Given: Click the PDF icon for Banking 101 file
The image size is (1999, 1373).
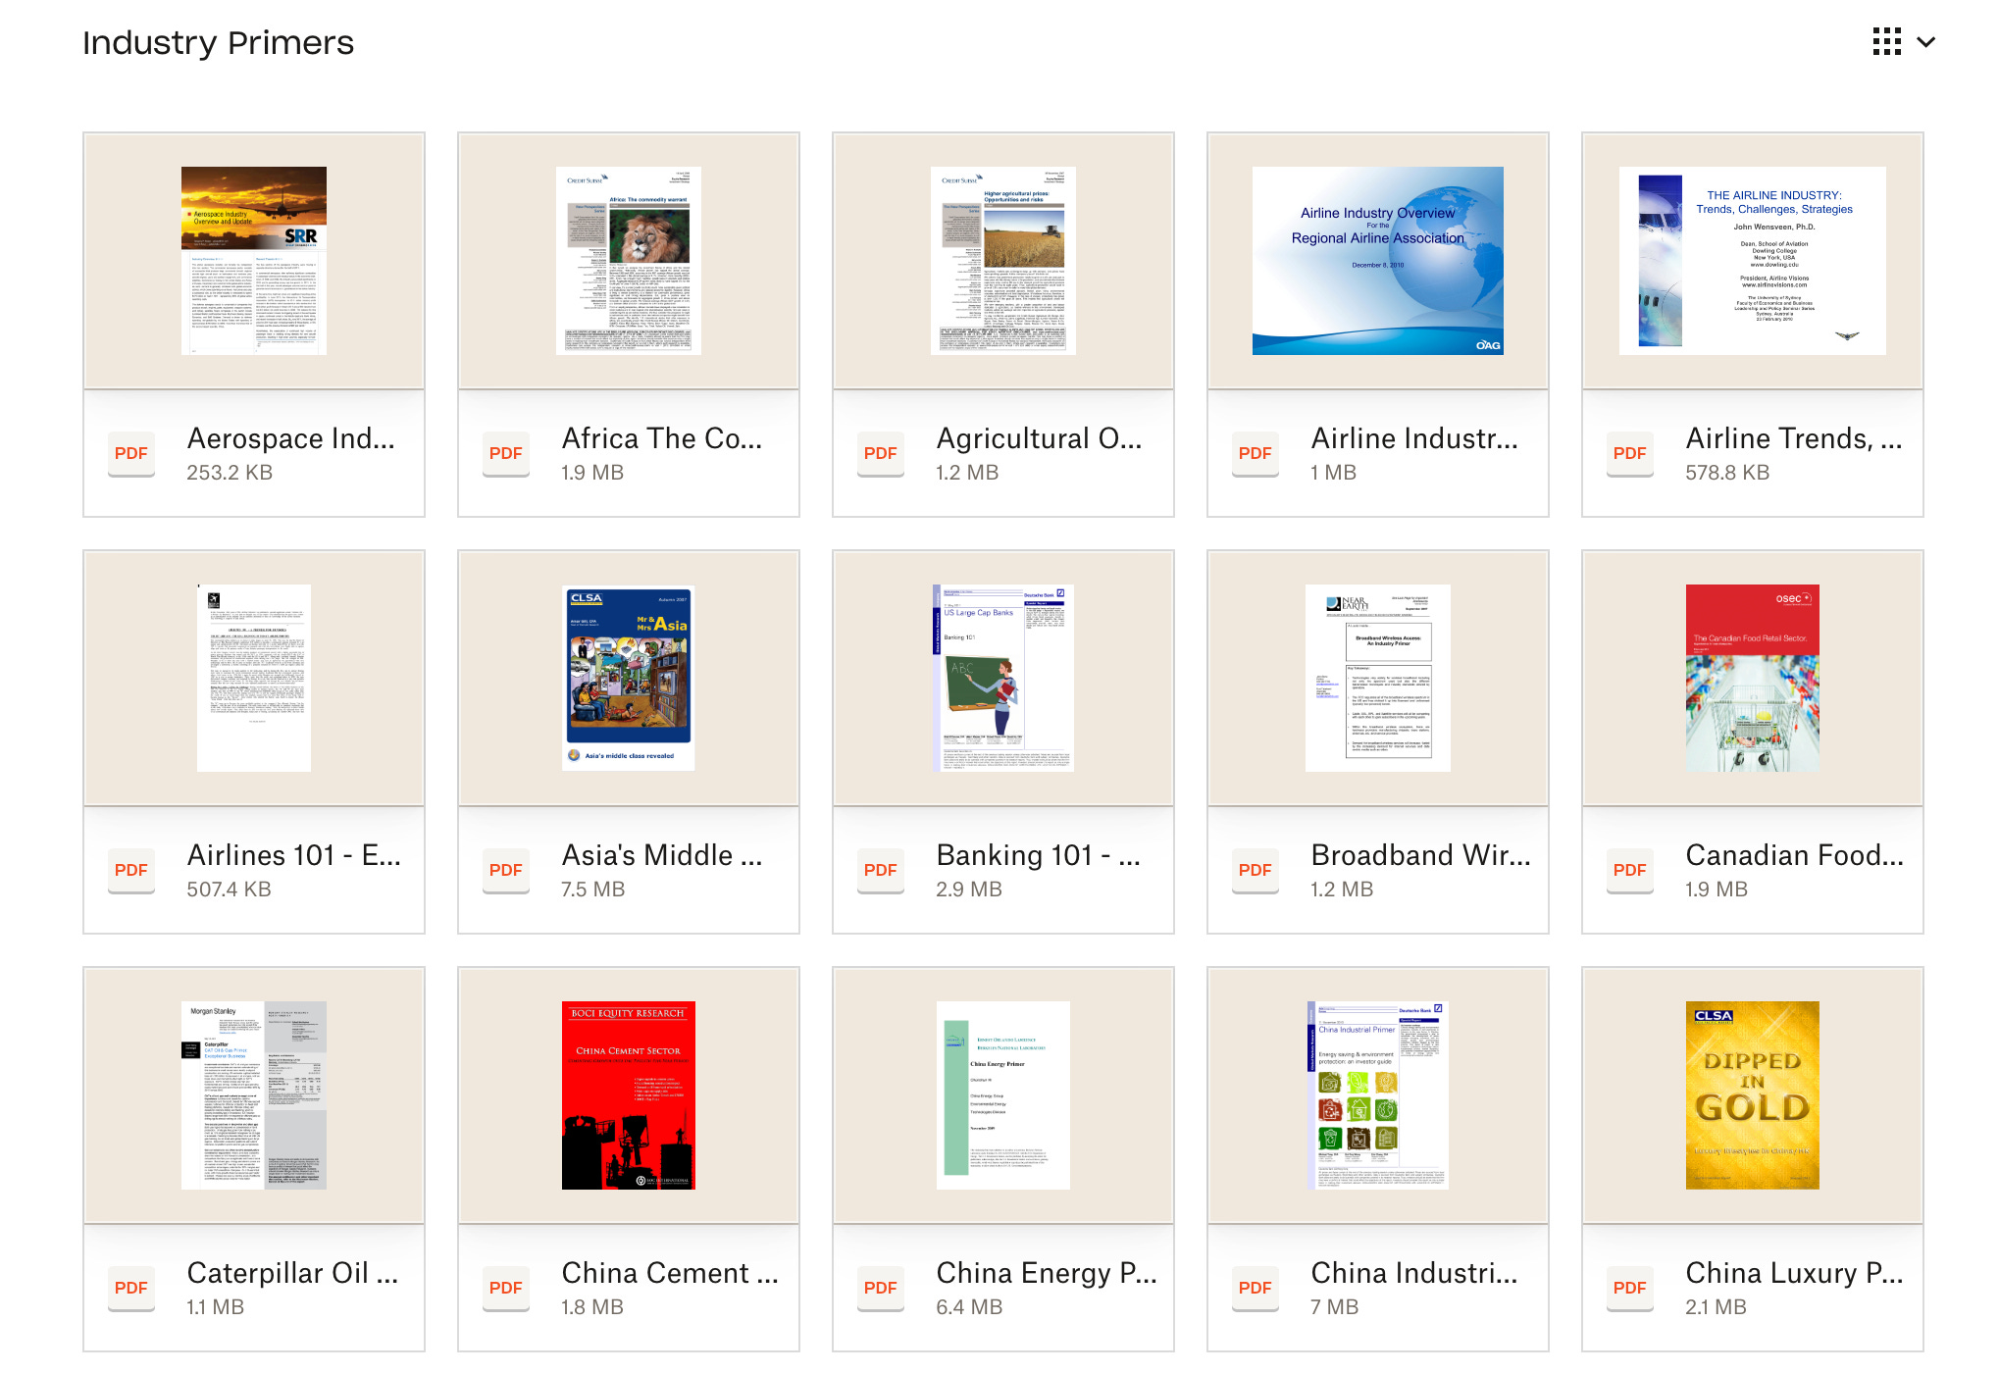Looking at the screenshot, I should pyautogui.click(x=880, y=870).
